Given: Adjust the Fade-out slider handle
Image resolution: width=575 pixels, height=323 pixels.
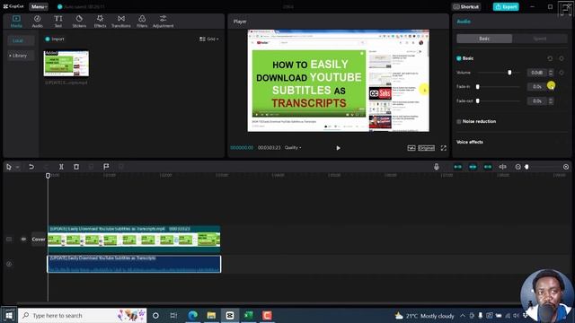Looking at the screenshot, I should [x=477, y=100].
